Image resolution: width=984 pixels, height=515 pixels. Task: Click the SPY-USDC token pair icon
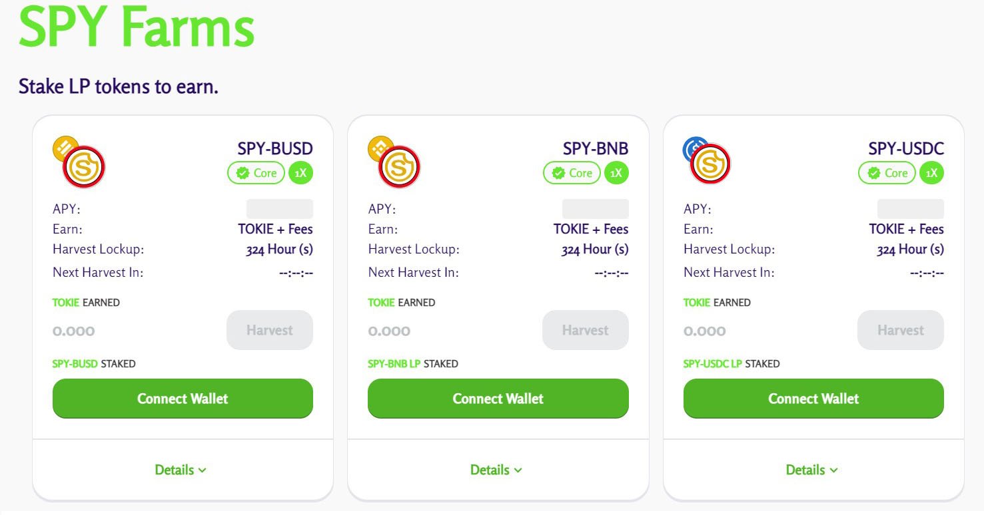(x=709, y=163)
